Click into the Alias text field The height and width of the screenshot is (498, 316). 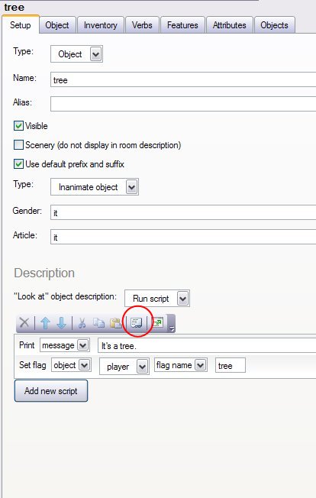pyautogui.click(x=183, y=104)
